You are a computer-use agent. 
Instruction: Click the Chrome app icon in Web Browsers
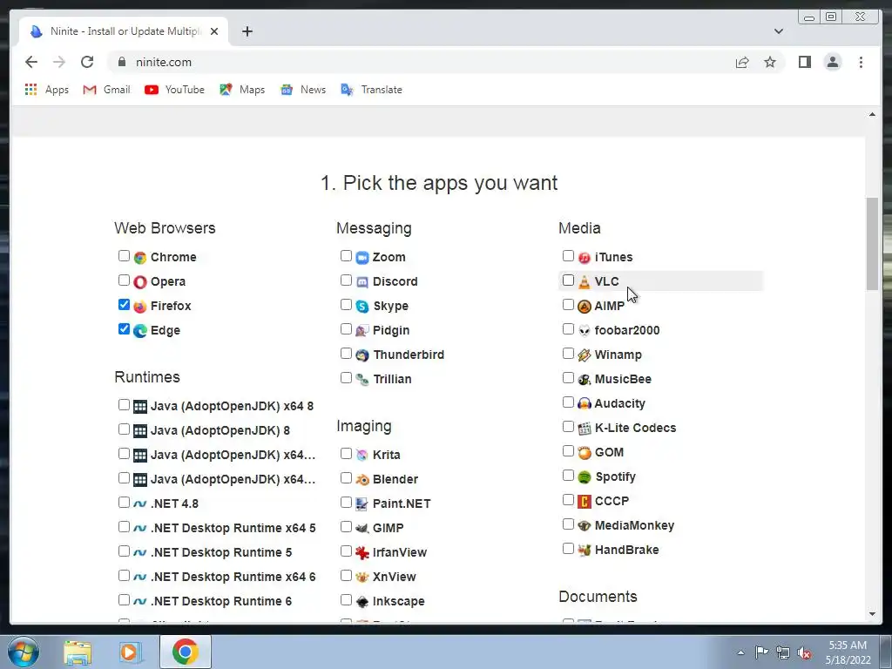point(140,258)
